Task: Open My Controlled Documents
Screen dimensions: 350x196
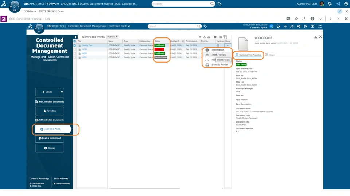Action: tap(50, 102)
